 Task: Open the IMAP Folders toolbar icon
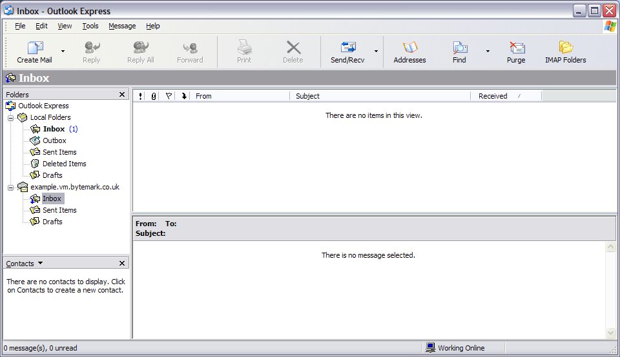click(566, 48)
